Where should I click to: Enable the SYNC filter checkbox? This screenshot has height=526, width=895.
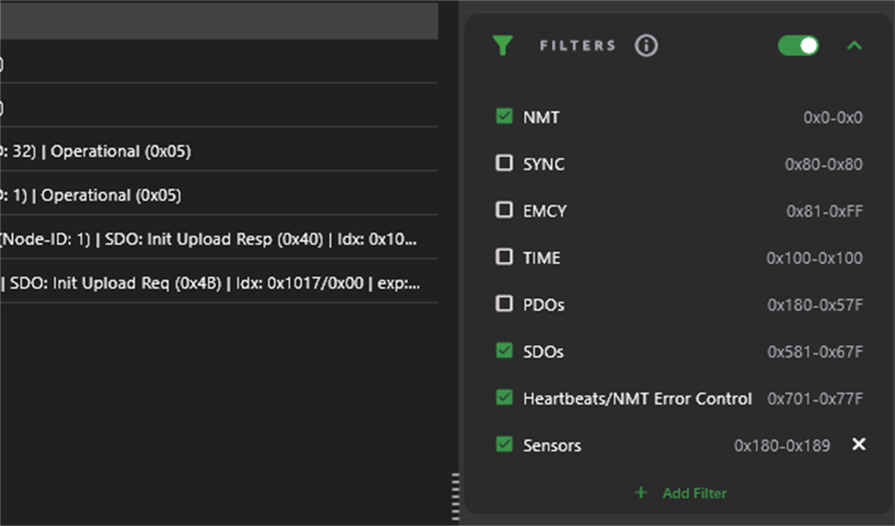click(504, 163)
